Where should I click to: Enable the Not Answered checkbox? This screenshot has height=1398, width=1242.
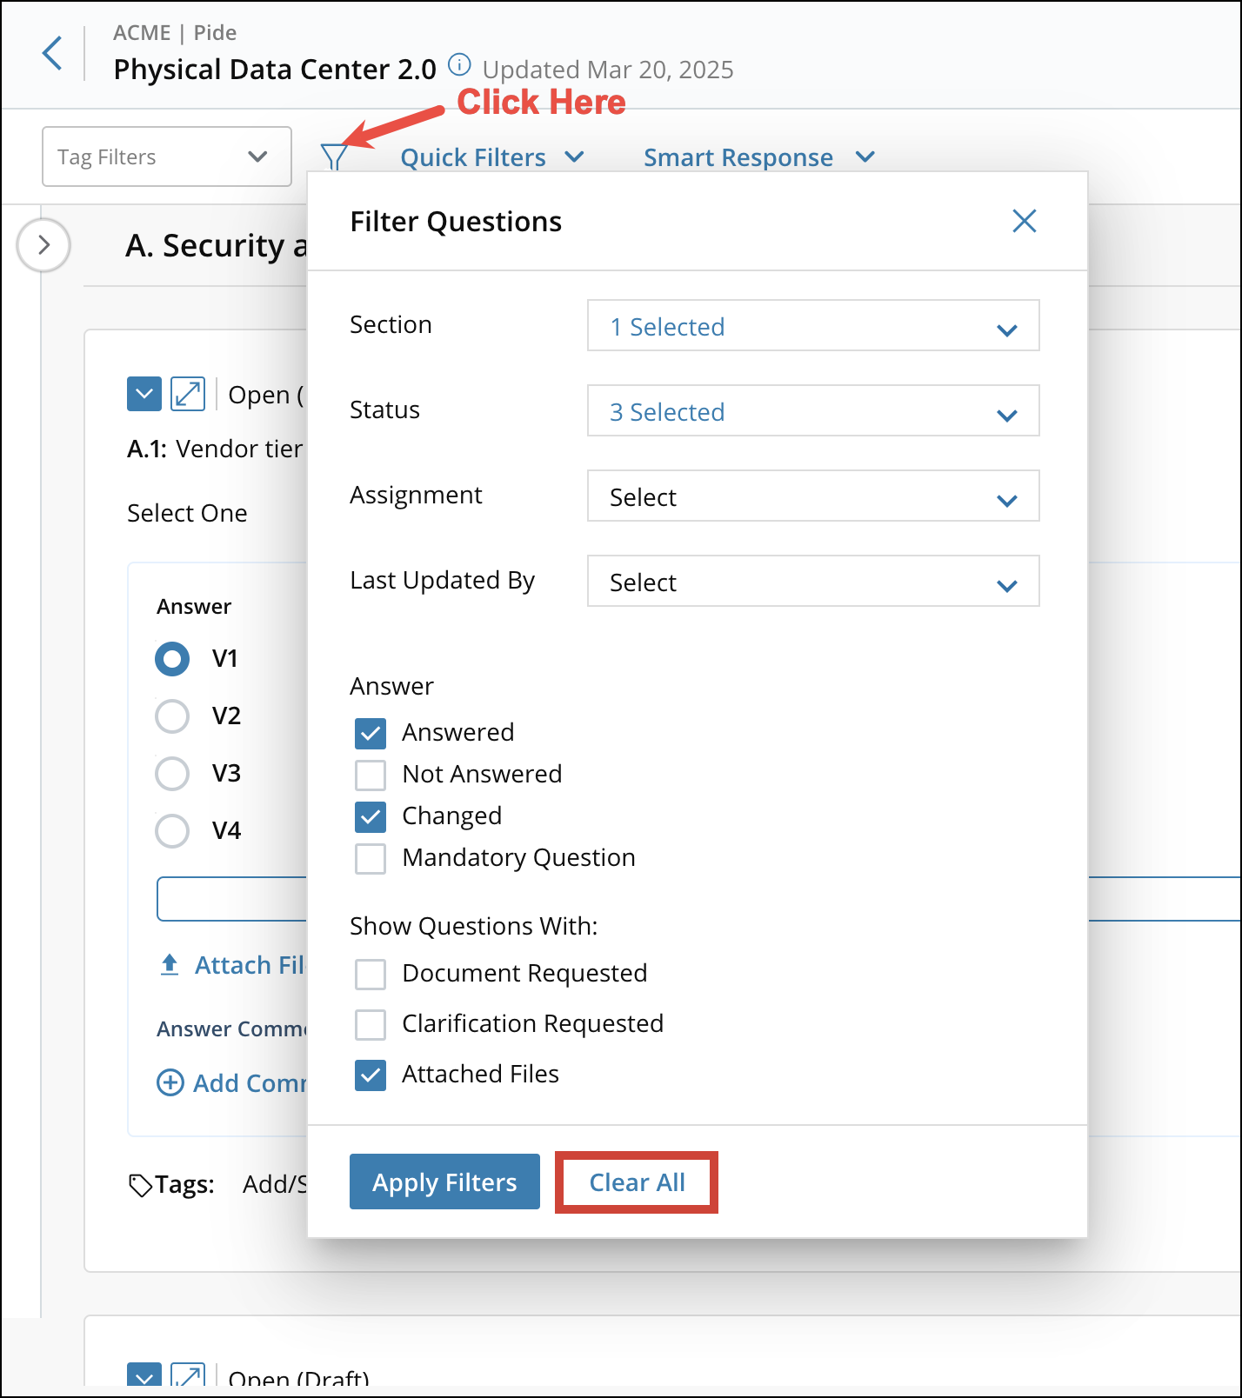pyautogui.click(x=371, y=775)
